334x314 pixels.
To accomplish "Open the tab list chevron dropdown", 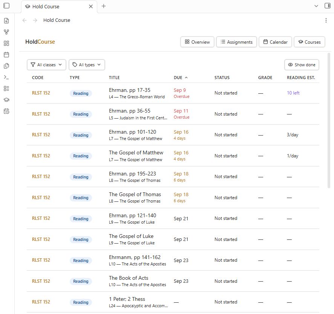I will click(x=316, y=6).
